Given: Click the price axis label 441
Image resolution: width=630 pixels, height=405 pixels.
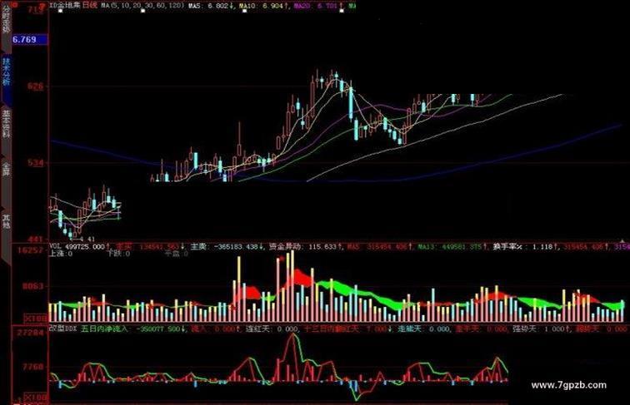Looking at the screenshot, I should [35, 240].
